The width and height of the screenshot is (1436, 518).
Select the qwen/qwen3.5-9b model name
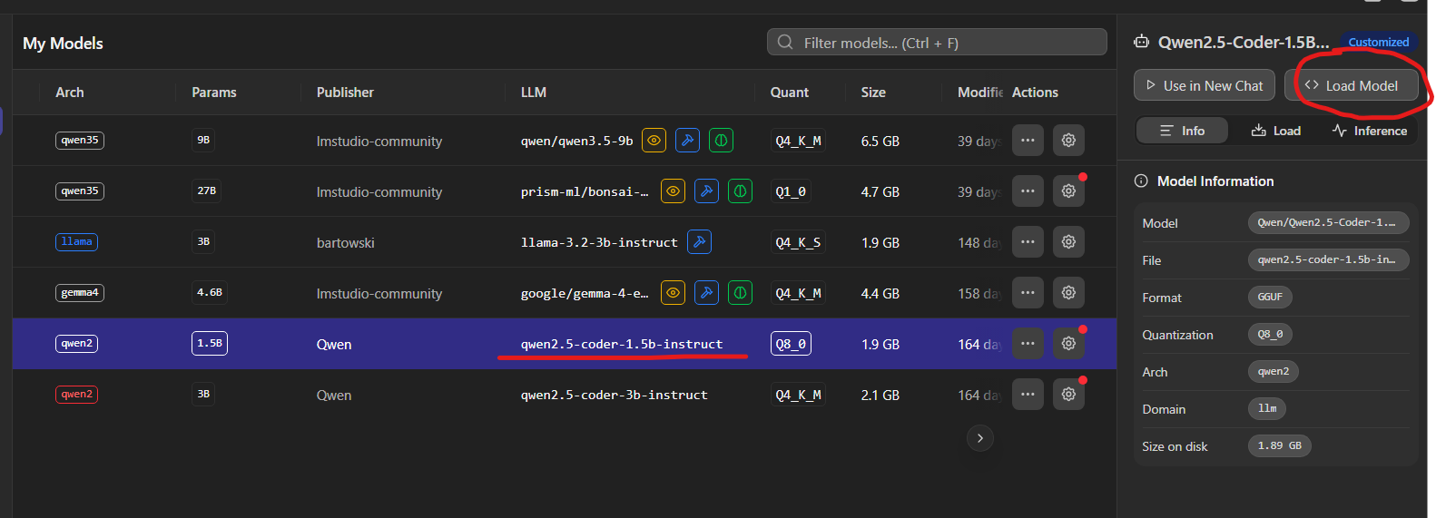[576, 141]
